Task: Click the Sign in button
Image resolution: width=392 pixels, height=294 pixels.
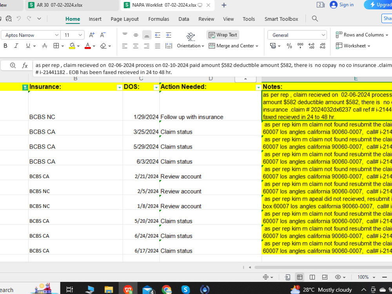Action: pyautogui.click(x=341, y=4)
